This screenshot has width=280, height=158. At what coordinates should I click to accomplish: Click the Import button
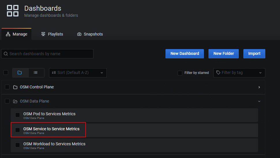(x=254, y=54)
